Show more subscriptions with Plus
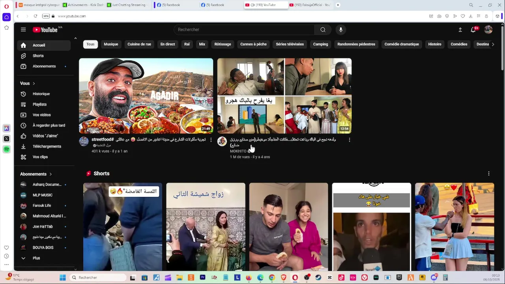505x284 pixels. click(44, 258)
